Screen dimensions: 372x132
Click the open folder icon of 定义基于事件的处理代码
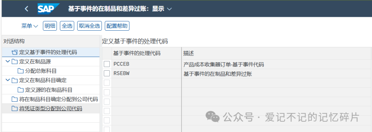[x=15, y=52]
